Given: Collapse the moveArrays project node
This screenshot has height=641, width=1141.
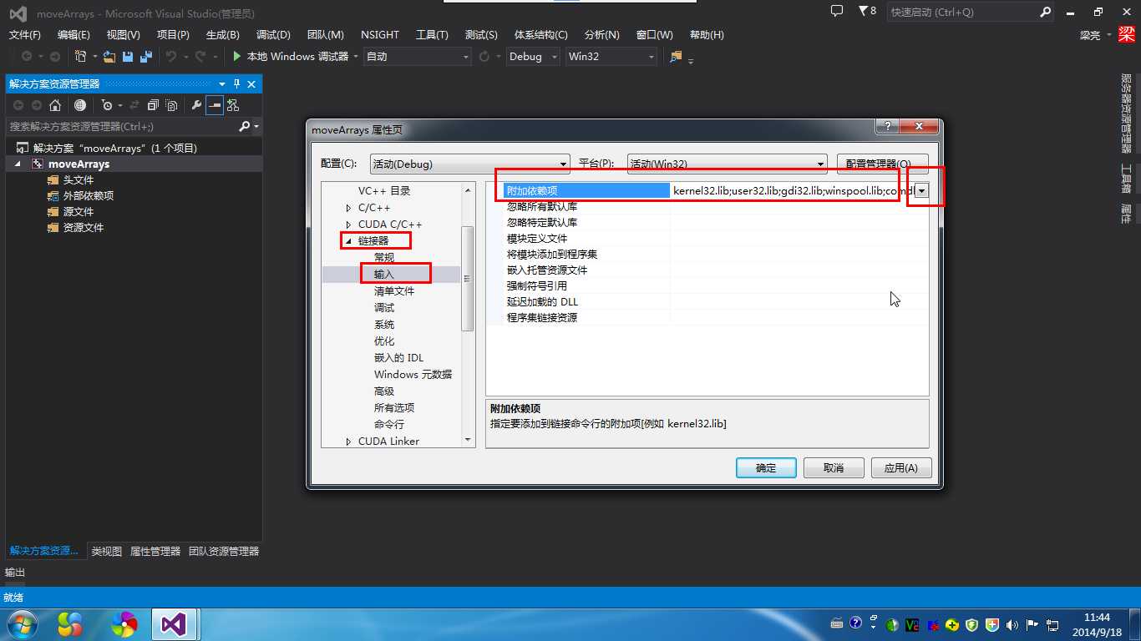Looking at the screenshot, I should [x=18, y=164].
